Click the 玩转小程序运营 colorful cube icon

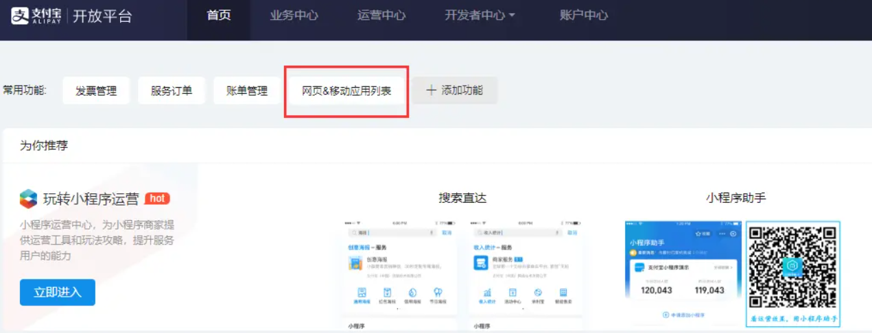28,199
